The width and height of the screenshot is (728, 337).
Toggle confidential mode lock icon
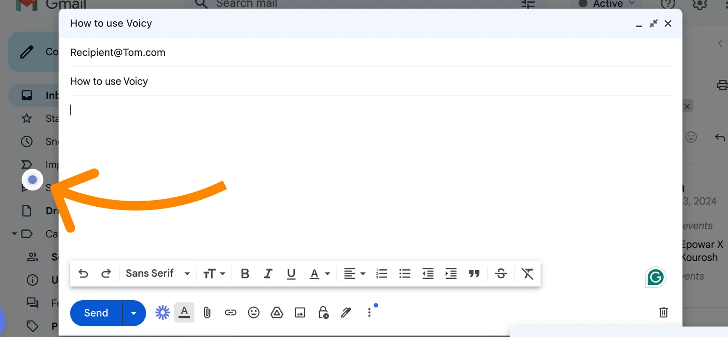coord(323,312)
